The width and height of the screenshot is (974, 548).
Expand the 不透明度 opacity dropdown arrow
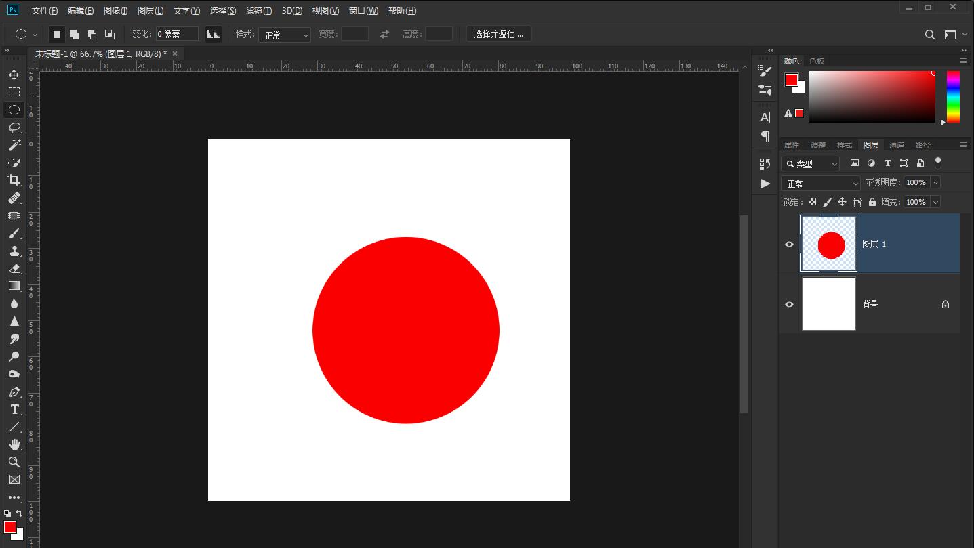935,182
